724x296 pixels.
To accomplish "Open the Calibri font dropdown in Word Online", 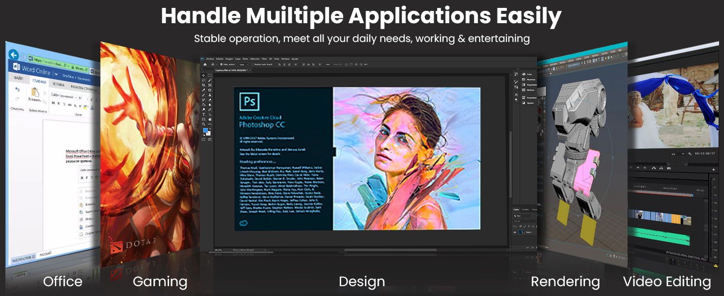I will (x=64, y=95).
